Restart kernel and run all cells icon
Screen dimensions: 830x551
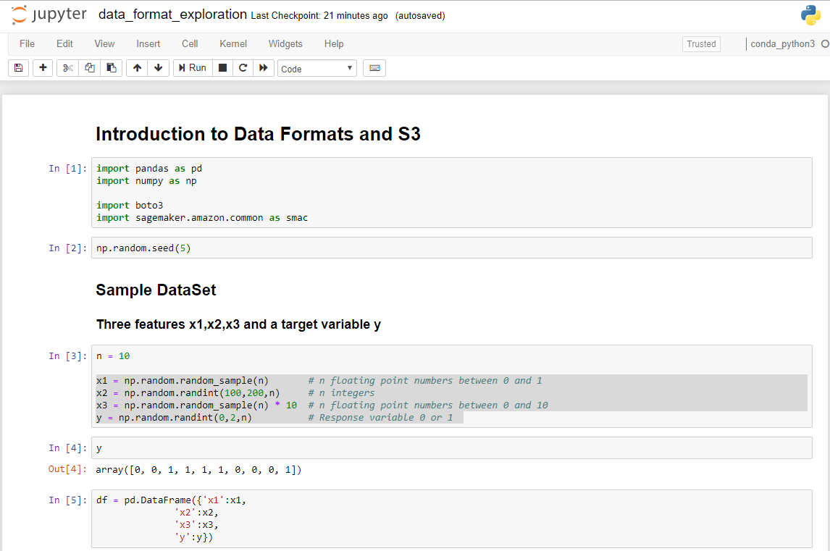tap(263, 68)
